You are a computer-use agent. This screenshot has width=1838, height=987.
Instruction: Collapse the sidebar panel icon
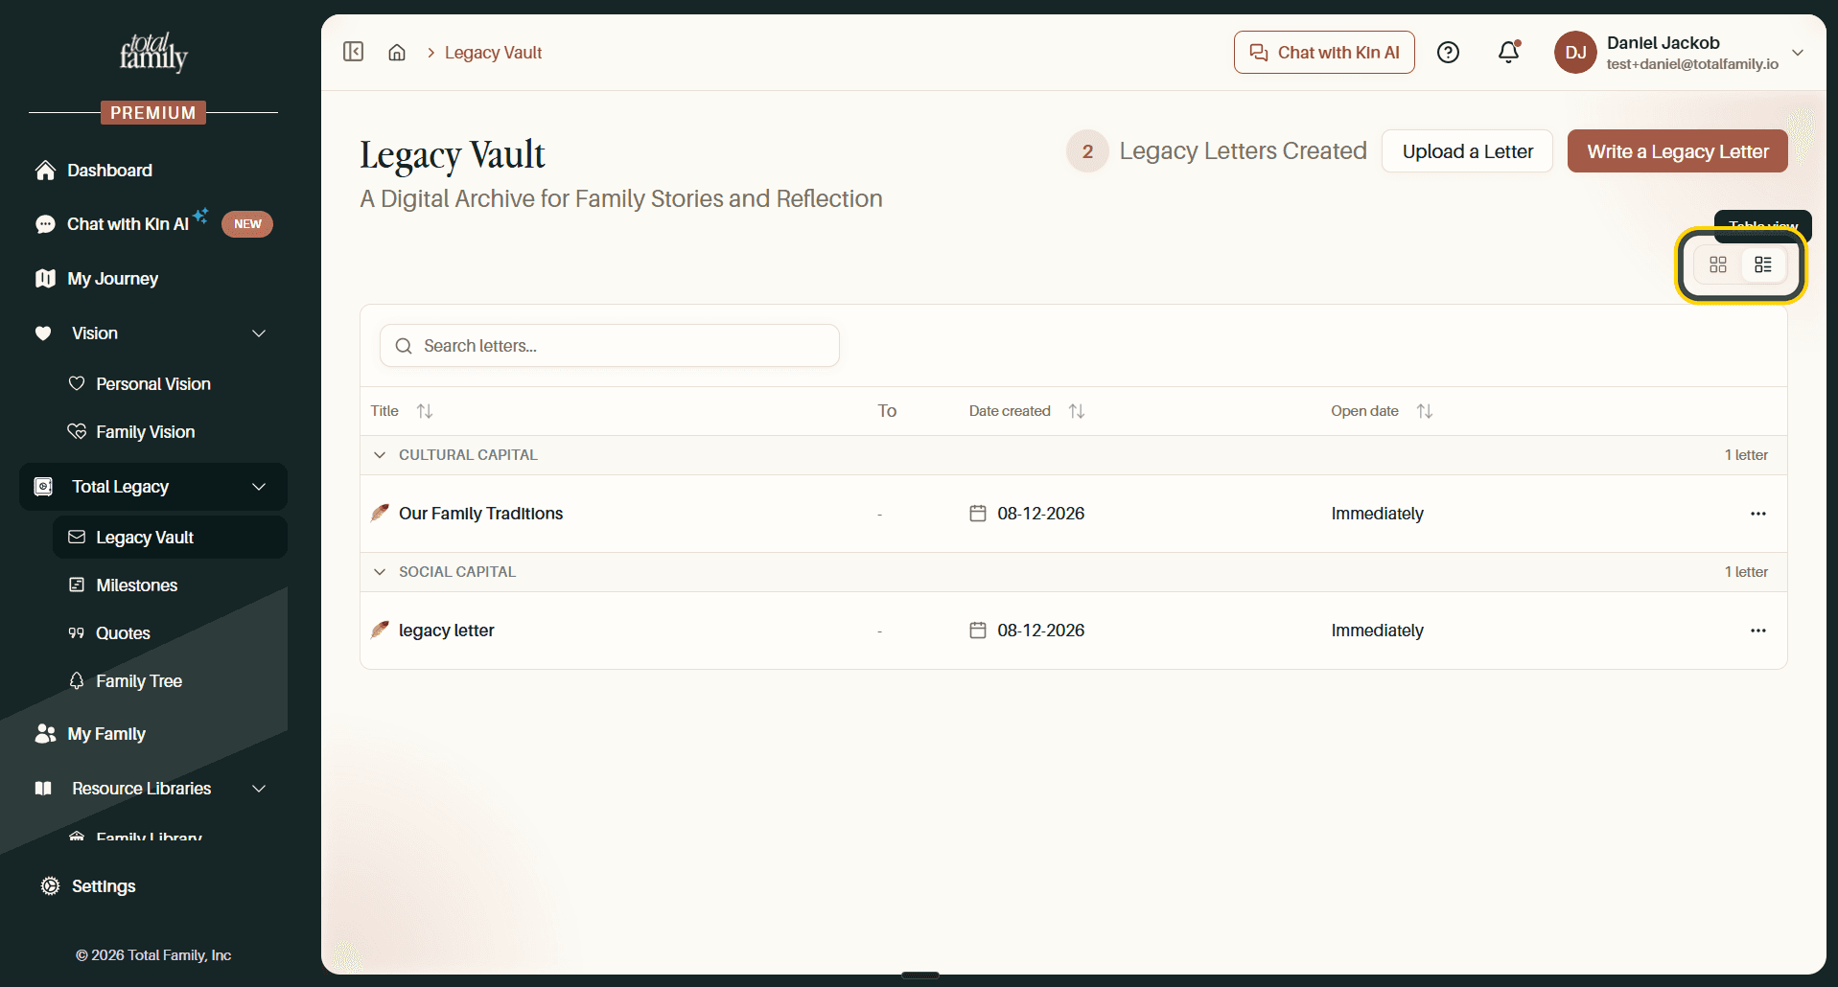coord(353,52)
